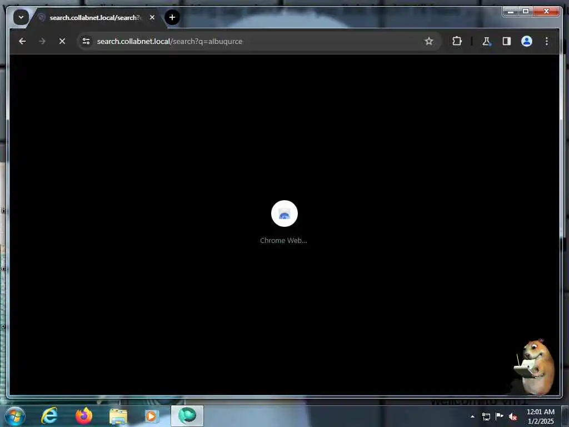Viewport: 569px width, 427px height.
Task: Open the clock showing 12:01 AM
Action: pyautogui.click(x=540, y=416)
